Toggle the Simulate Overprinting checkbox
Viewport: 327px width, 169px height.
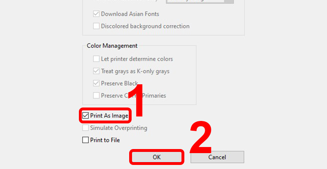tap(85, 128)
